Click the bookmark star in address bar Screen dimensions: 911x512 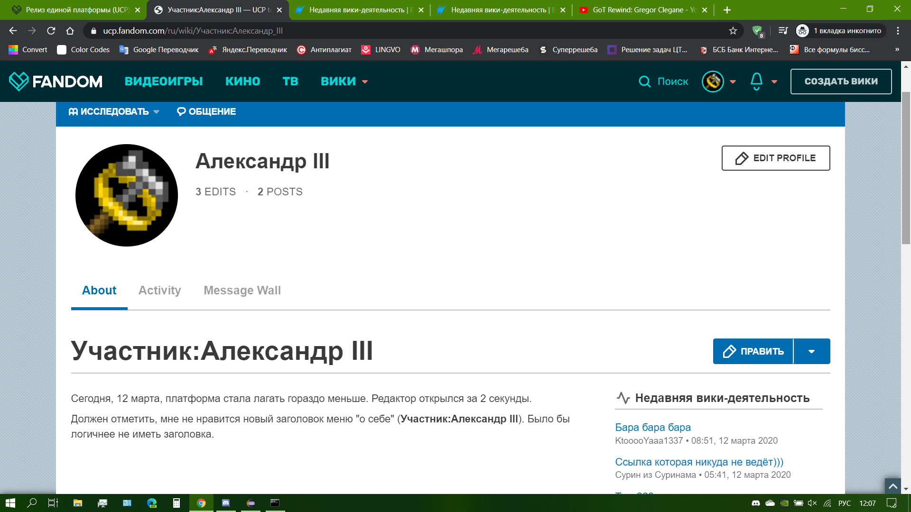click(x=733, y=31)
